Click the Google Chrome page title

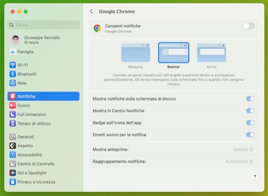(117, 11)
